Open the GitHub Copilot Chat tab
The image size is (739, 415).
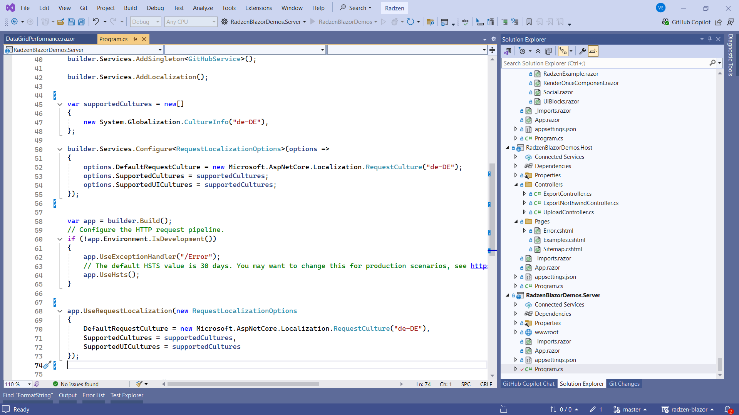tap(528, 384)
